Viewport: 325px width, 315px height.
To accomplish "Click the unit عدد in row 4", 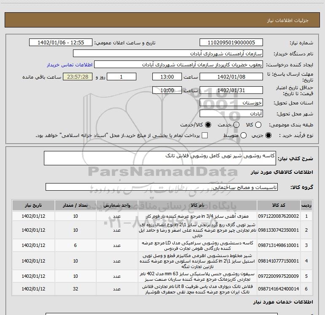I will point(117,261).
